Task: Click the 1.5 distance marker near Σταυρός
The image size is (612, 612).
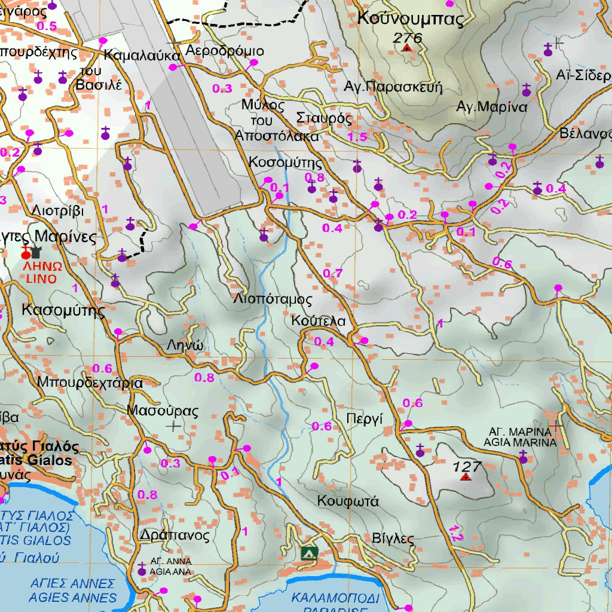Action: click(x=357, y=137)
